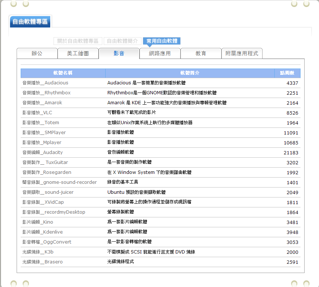Viewport: 319px width, 287px height.
Task: Click the view count 2591
Action: [292, 262]
